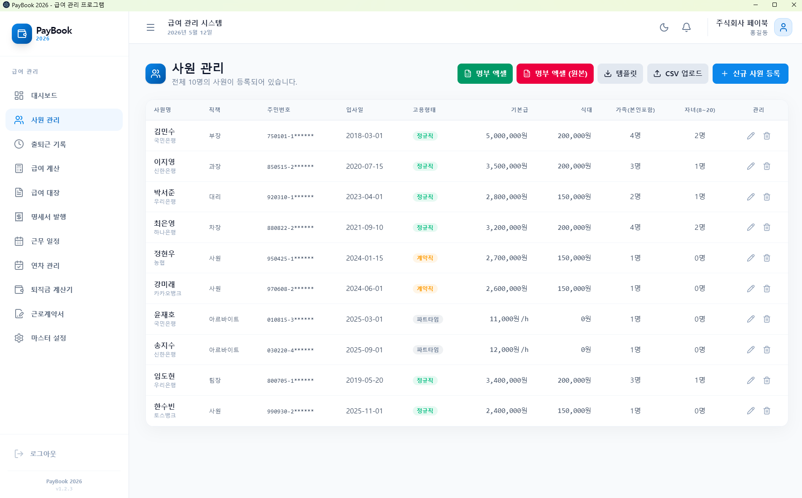Click CSV 업로드 button
The image size is (802, 498).
[677, 74]
